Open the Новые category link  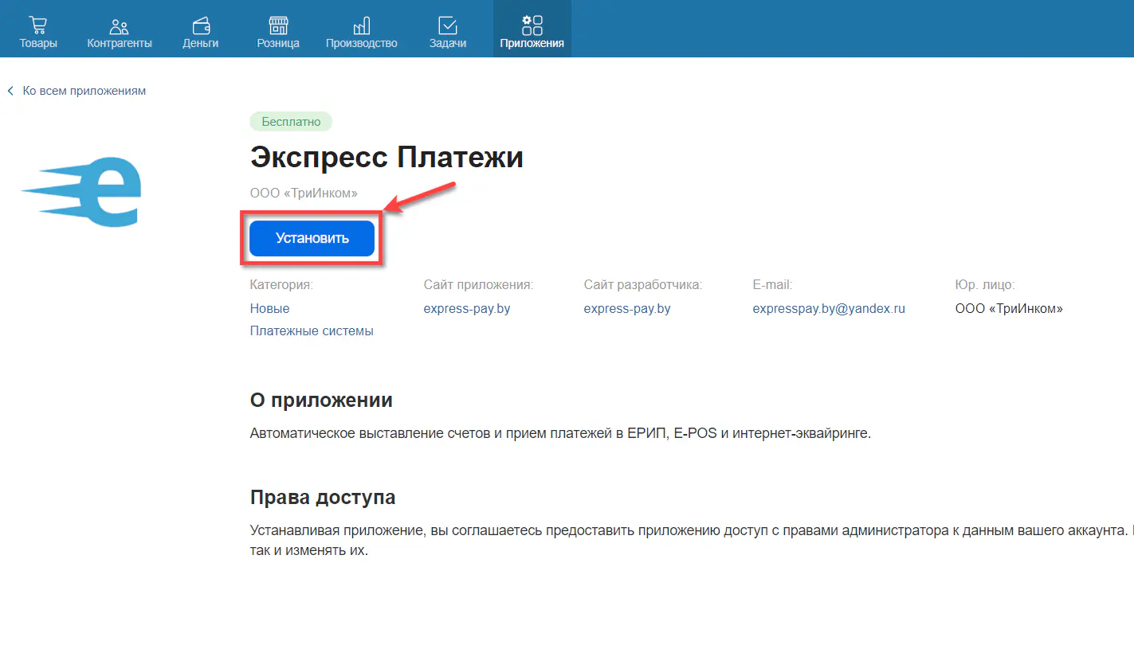(x=269, y=308)
